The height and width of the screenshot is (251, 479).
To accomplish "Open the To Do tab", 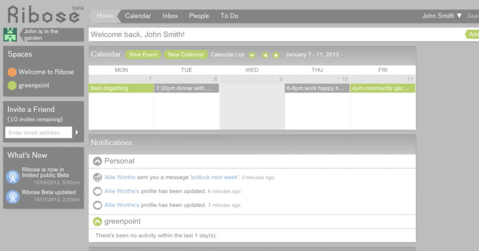I will click(230, 16).
